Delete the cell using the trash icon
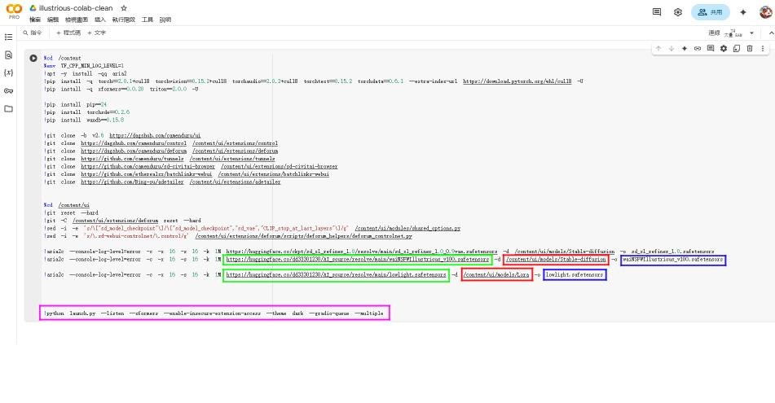The width and height of the screenshot is (775, 403). [x=750, y=49]
